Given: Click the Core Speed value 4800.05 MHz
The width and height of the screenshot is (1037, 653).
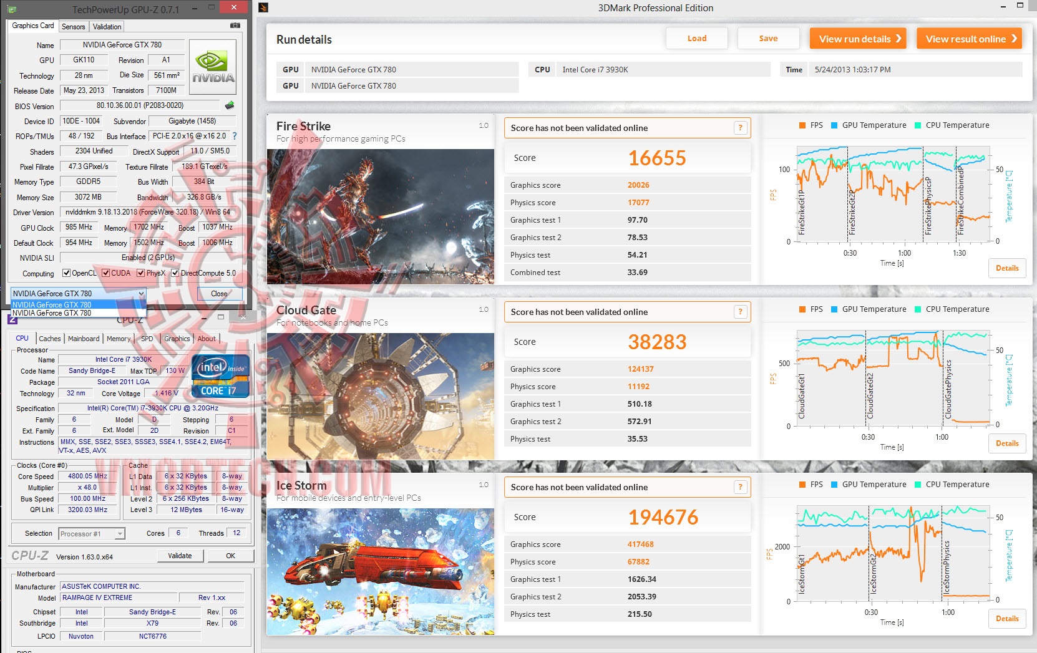Looking at the screenshot, I should point(87,476).
